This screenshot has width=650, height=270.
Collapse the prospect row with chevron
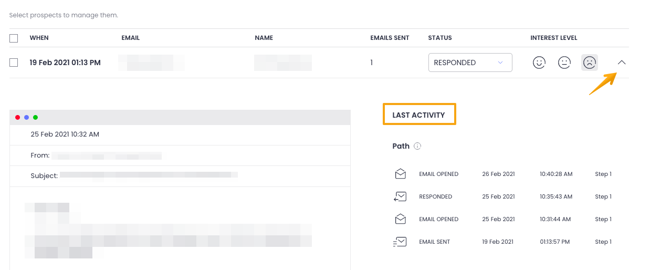(622, 63)
